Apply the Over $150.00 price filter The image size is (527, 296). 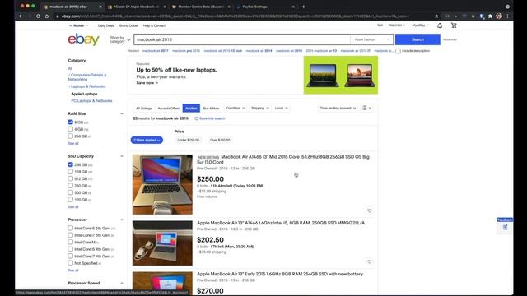[x=220, y=140]
